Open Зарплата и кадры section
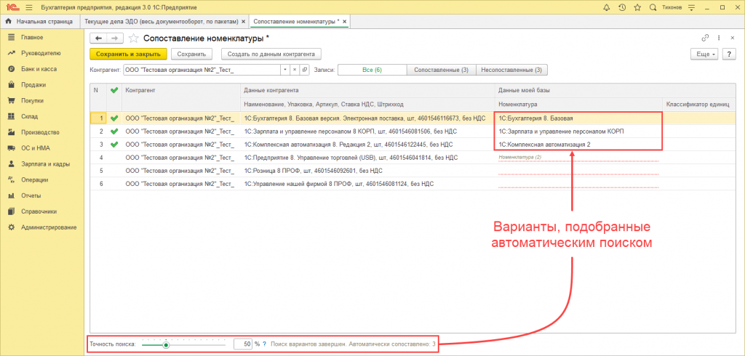This screenshot has height=356, width=745. pos(45,164)
